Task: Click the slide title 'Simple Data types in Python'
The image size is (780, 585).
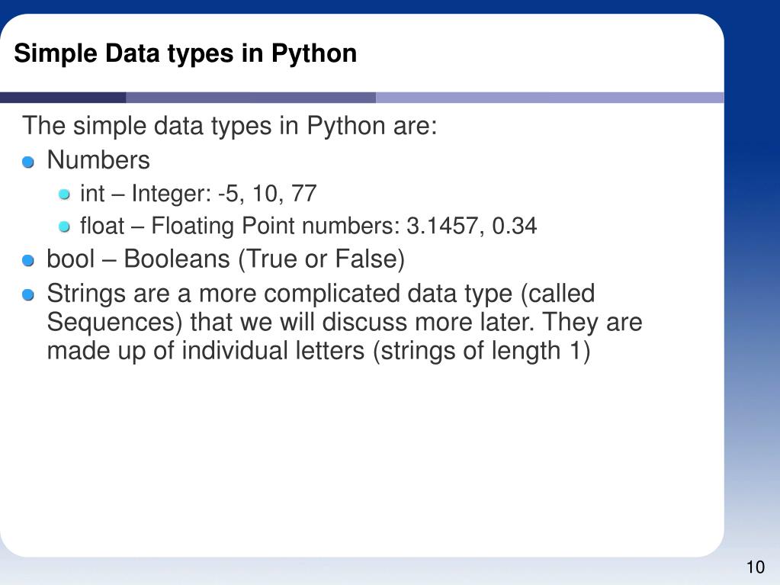Action: coord(185,53)
